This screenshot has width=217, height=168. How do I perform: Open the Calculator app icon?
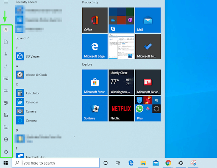[20, 93]
